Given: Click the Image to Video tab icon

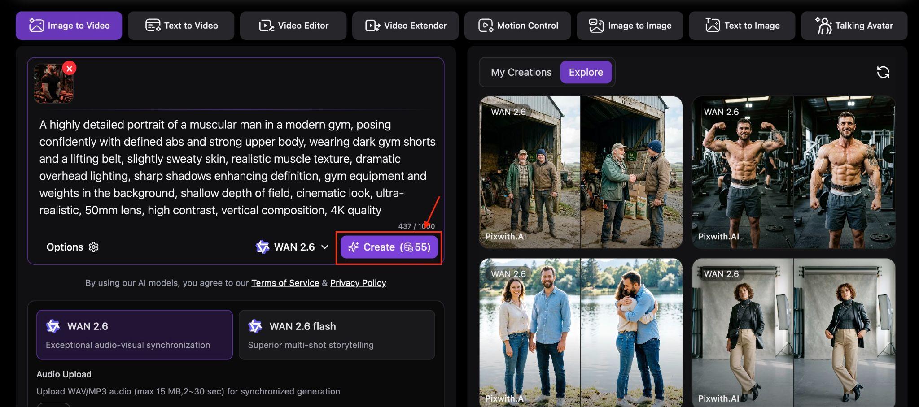Looking at the screenshot, I should (x=36, y=26).
